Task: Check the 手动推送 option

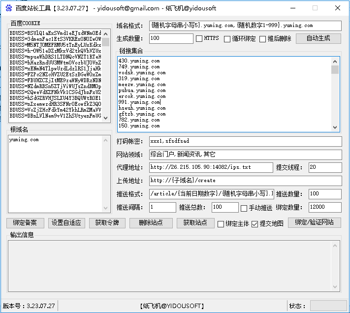Action: pos(244,208)
